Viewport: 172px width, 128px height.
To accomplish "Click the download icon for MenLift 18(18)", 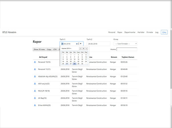I will (35, 91).
